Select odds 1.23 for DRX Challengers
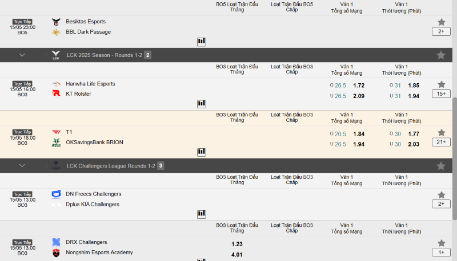The width and height of the screenshot is (457, 261). (x=237, y=244)
